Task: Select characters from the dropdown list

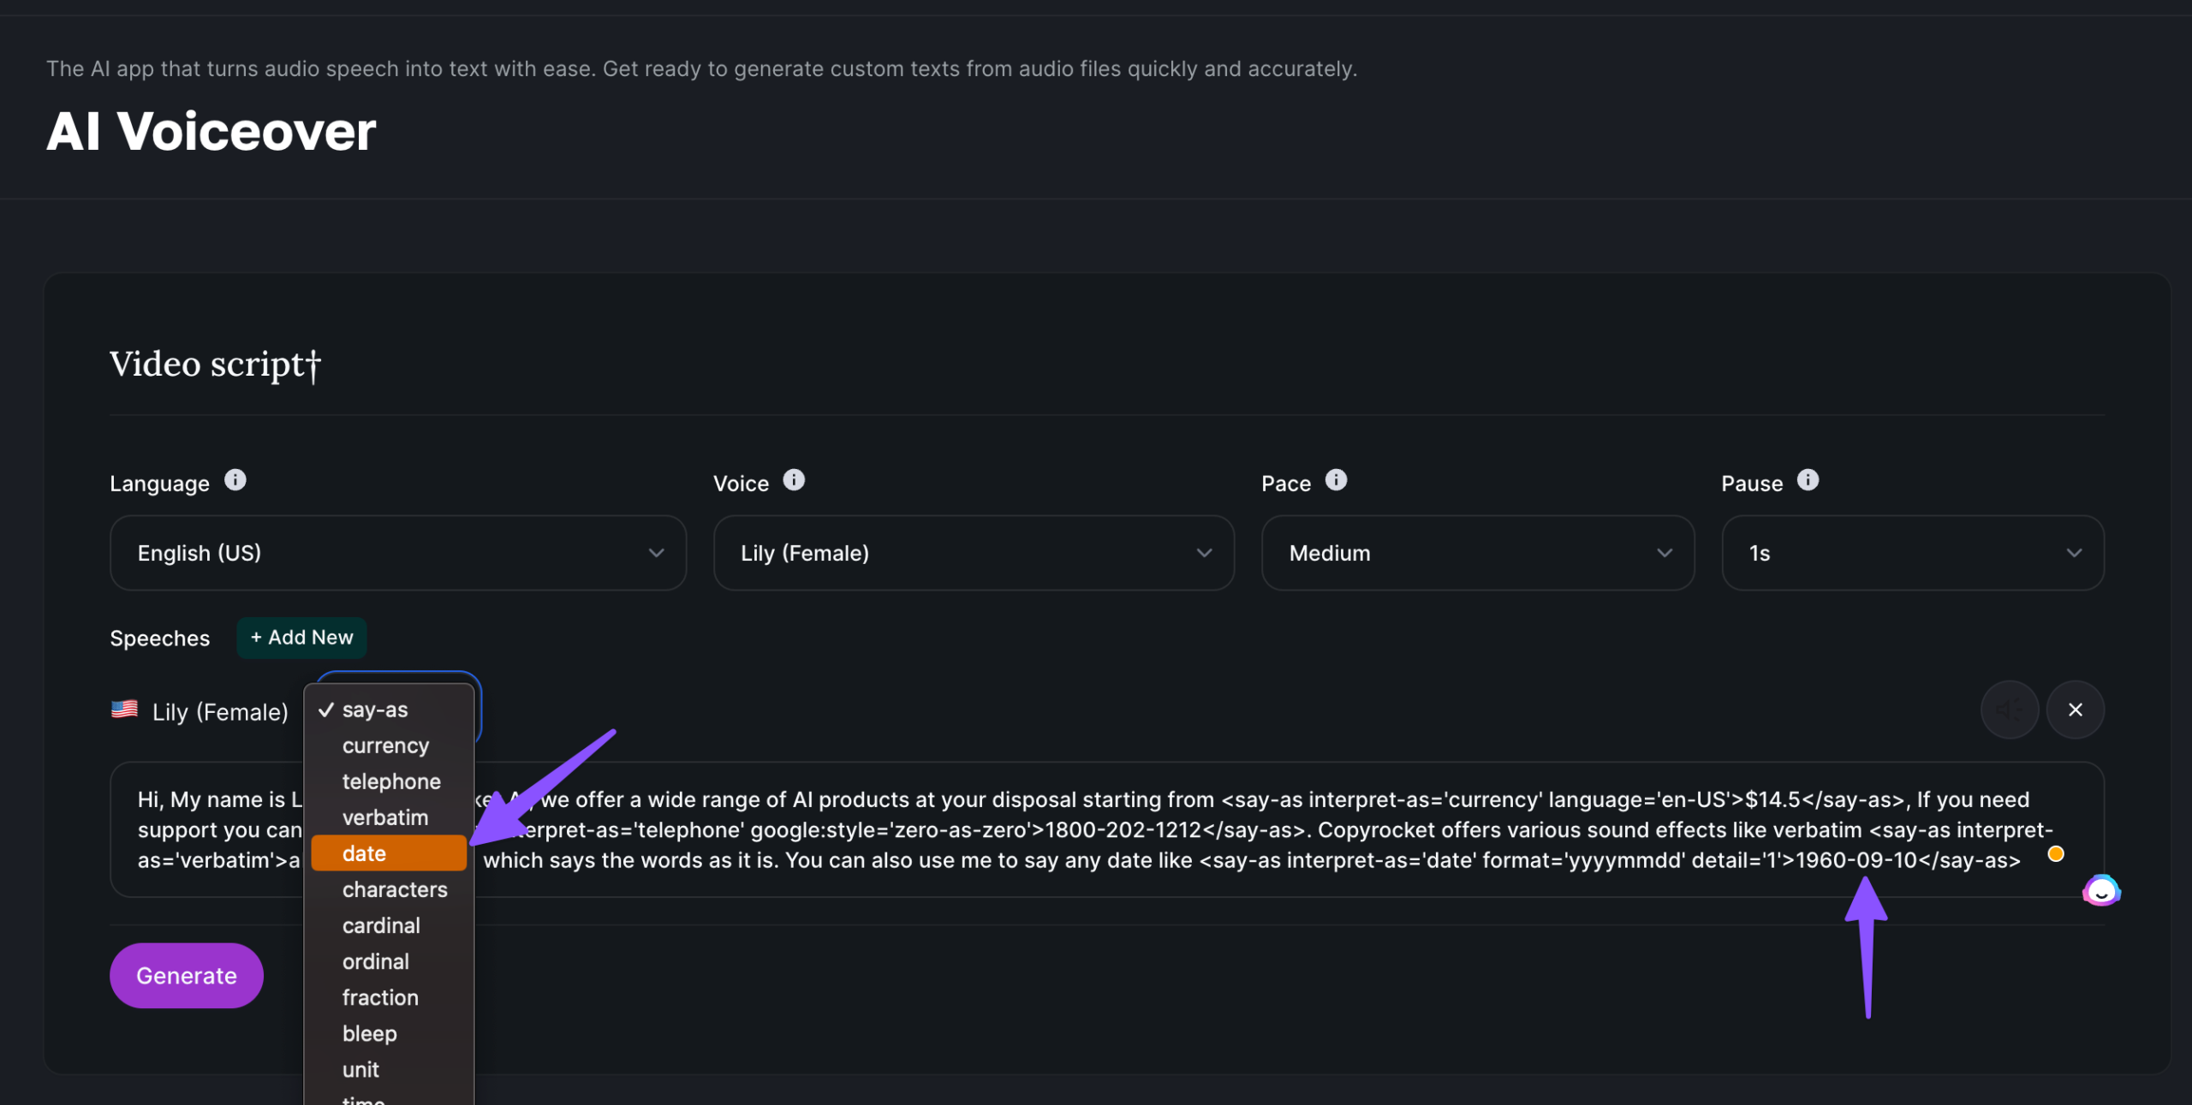Action: (x=395, y=889)
